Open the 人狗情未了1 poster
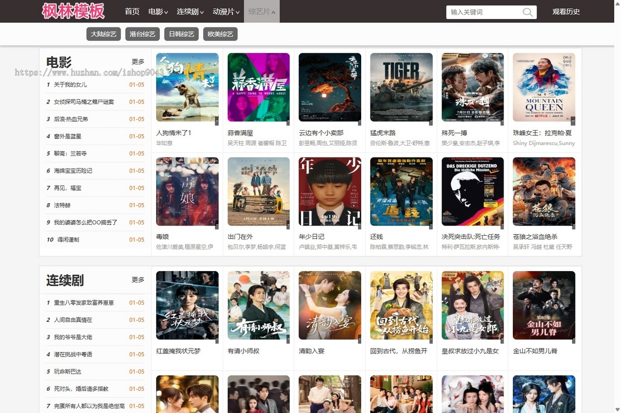 tap(187, 88)
